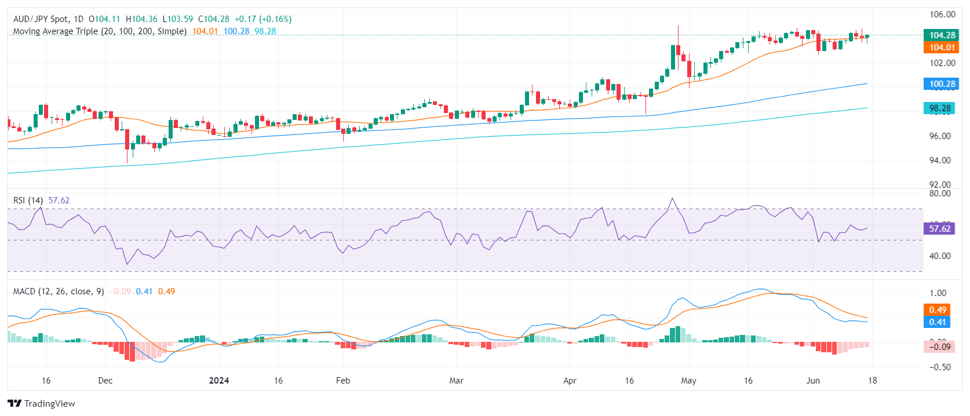Click the blue 0.41 MACD axis tag
970x416 pixels.
point(938,322)
